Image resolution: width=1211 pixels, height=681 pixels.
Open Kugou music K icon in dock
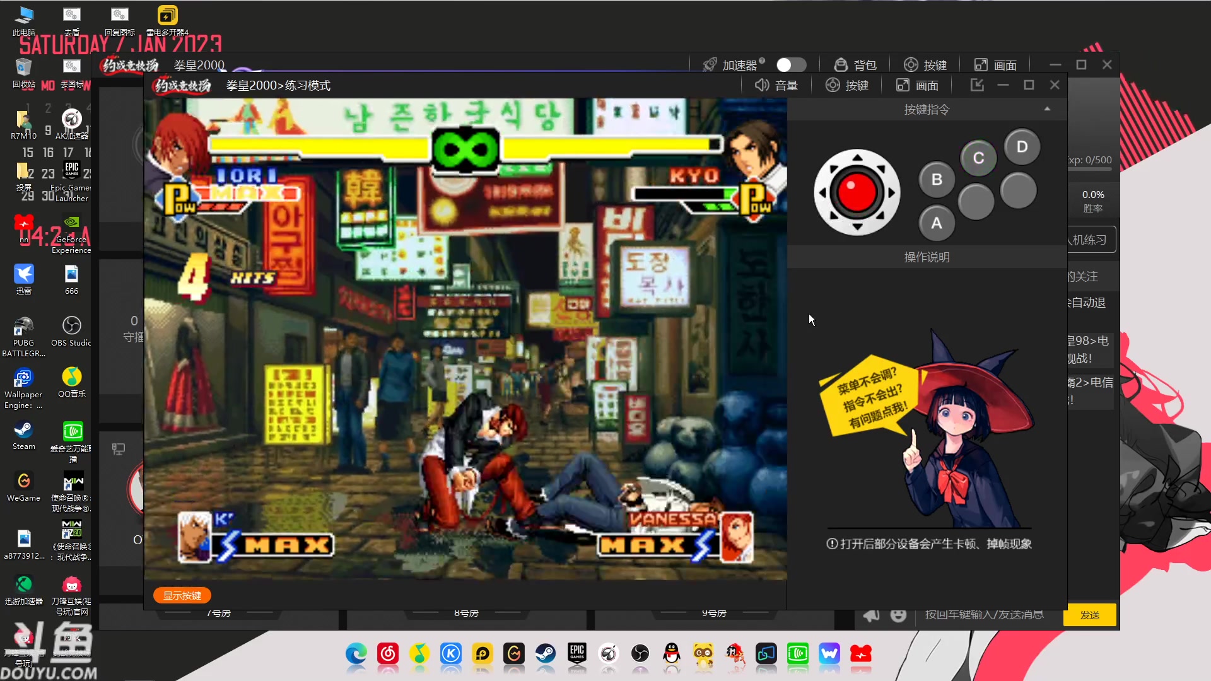[x=451, y=654]
